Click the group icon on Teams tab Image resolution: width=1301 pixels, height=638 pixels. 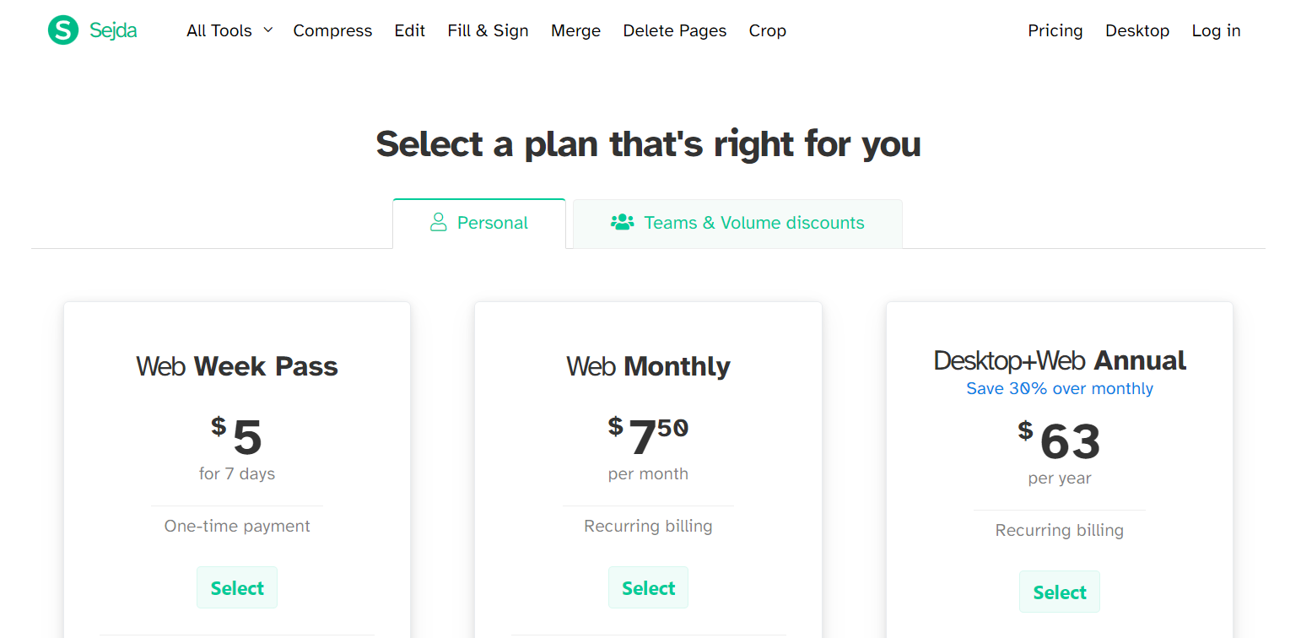pos(622,222)
